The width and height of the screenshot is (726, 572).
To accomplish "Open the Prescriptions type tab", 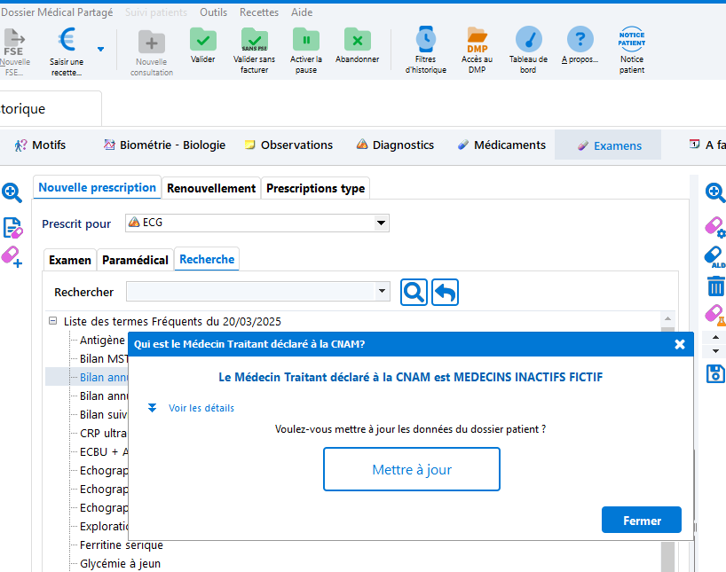I will point(315,188).
